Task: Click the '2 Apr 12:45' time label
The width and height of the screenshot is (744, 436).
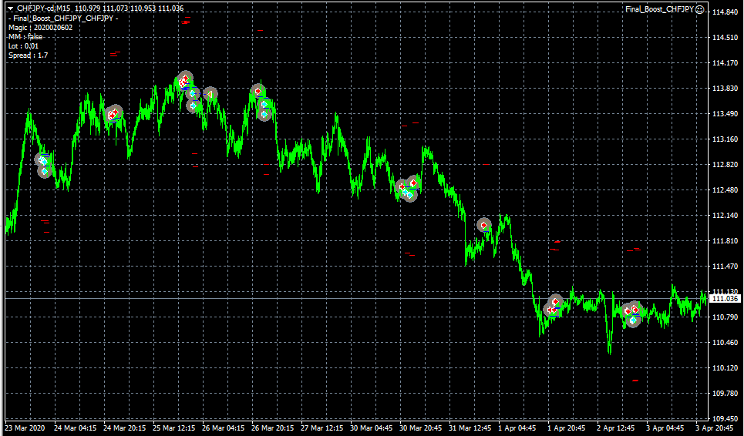Action: click(616, 428)
